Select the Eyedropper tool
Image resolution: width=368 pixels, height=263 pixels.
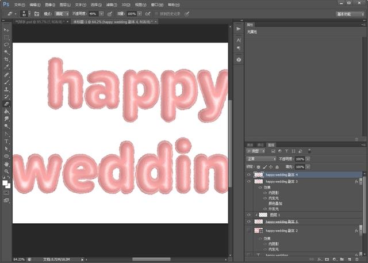pos(6,67)
